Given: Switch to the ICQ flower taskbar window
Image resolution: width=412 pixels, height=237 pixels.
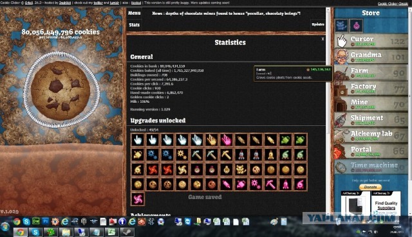Looking at the screenshot, I should pyautogui.click(x=50, y=232).
